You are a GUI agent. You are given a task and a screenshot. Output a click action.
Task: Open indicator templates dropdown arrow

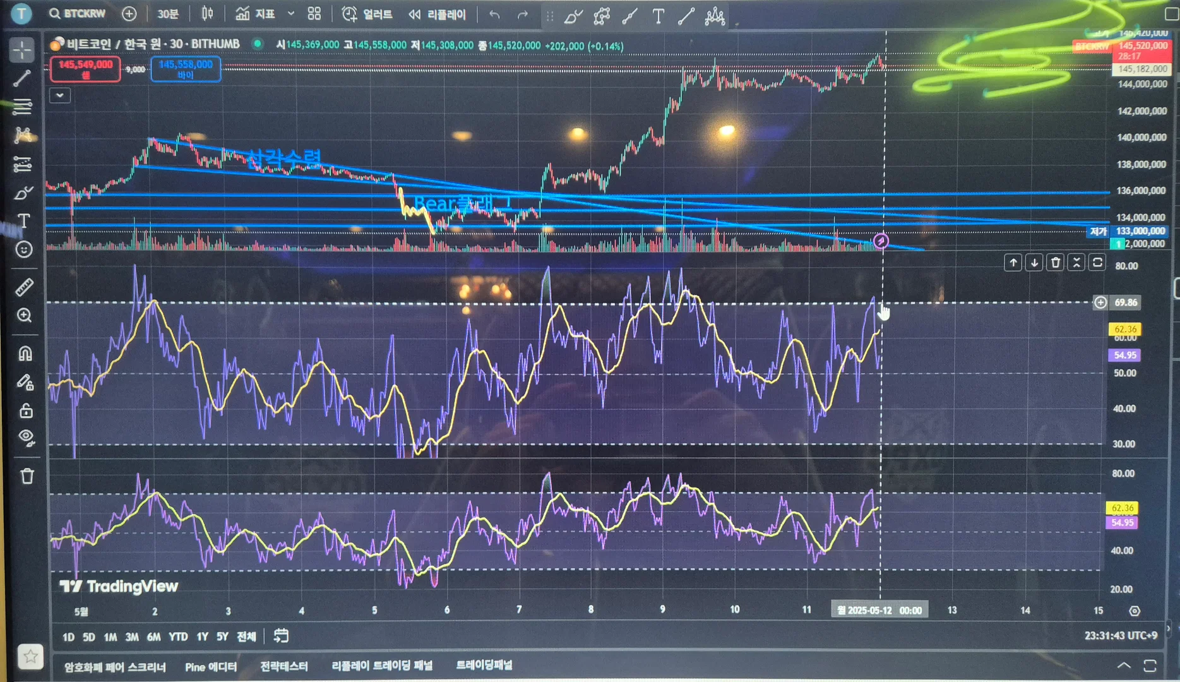pyautogui.click(x=290, y=14)
